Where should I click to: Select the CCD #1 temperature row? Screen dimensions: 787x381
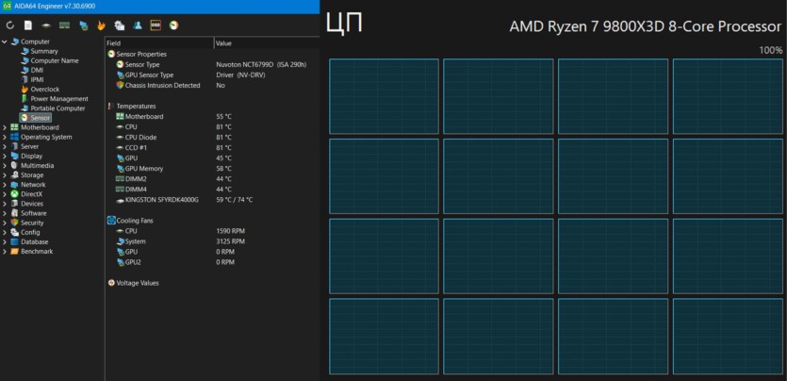[212, 148]
